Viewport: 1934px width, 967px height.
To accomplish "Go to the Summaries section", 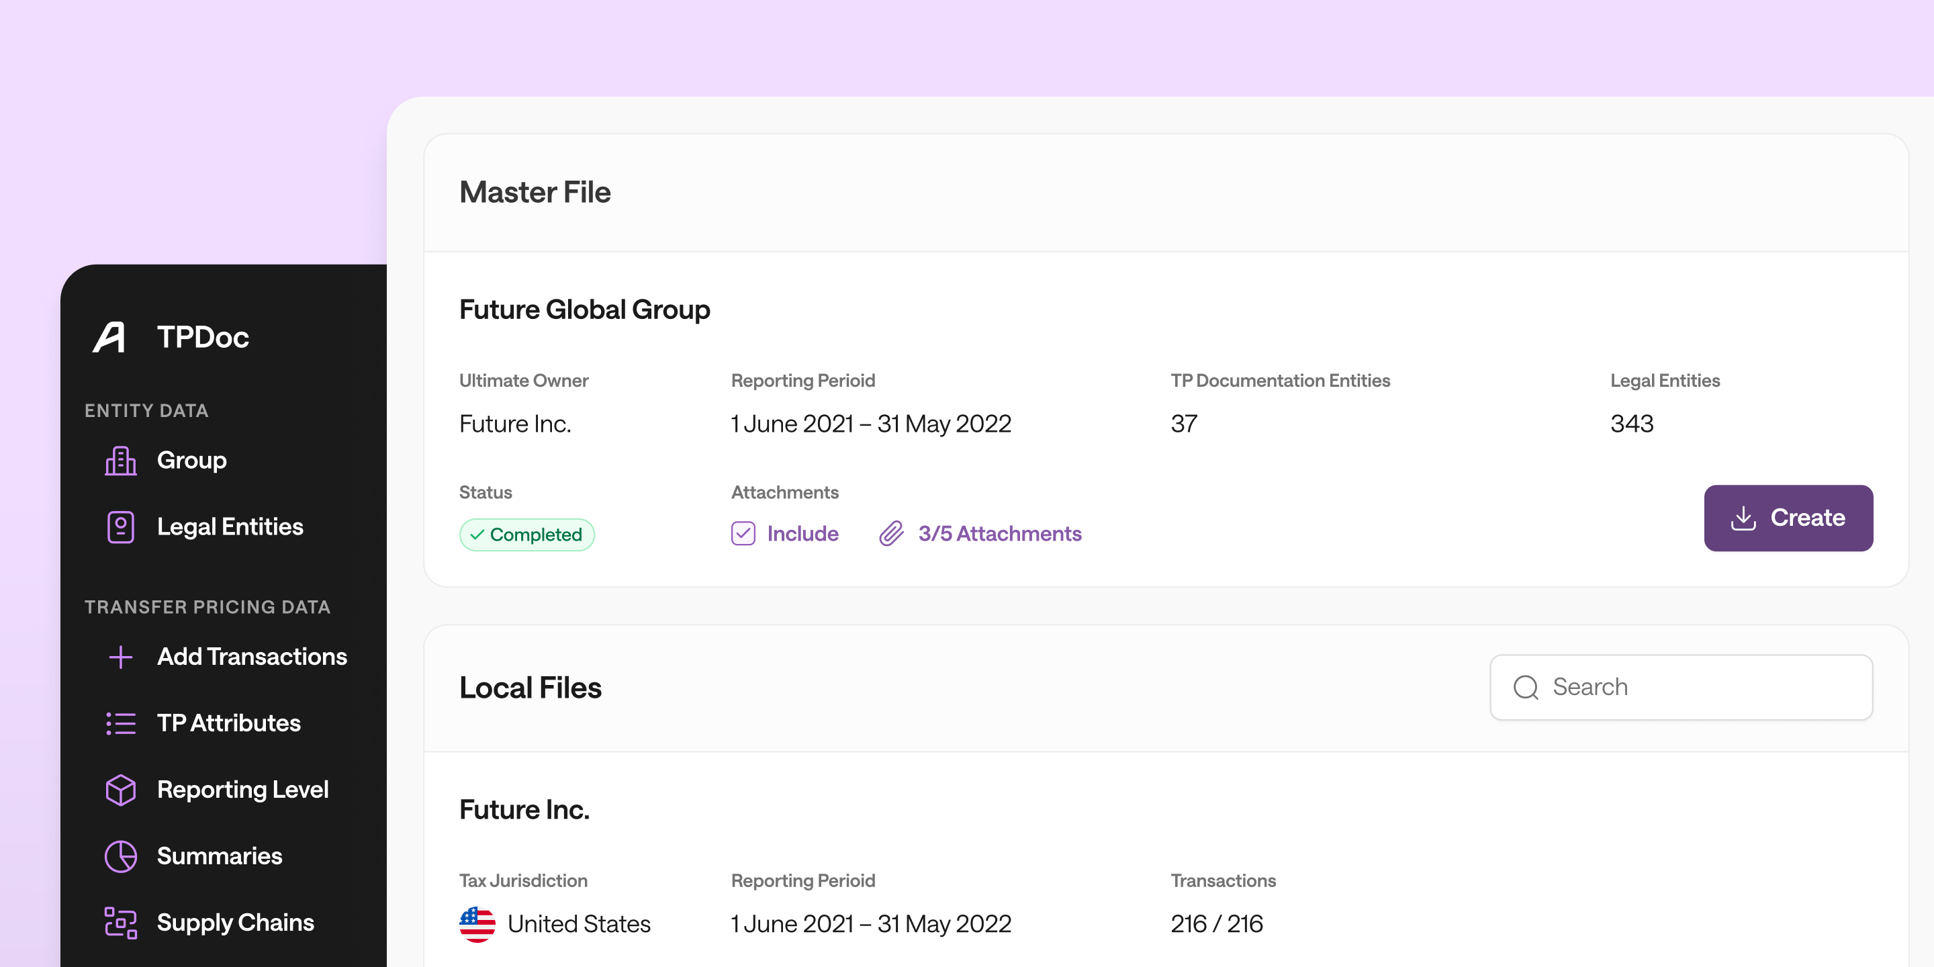I will tap(219, 856).
